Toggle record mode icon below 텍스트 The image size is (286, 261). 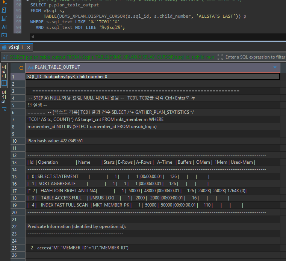tap(4, 109)
